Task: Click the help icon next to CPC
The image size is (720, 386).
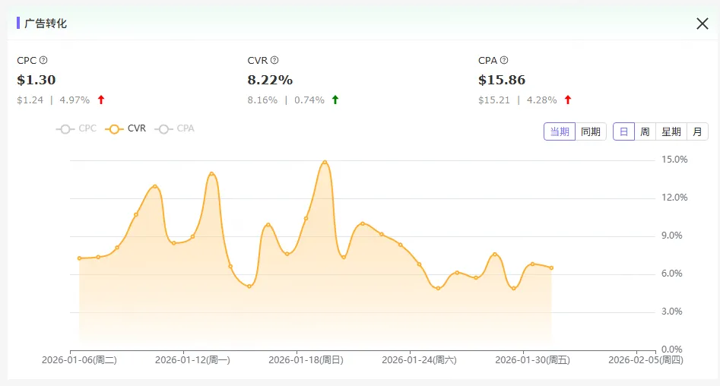Action: pyautogui.click(x=43, y=60)
